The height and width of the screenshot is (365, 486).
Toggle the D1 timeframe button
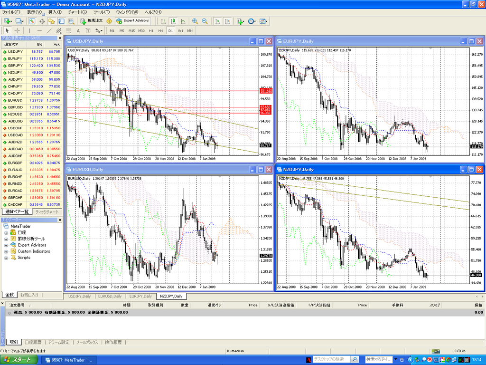(x=170, y=30)
